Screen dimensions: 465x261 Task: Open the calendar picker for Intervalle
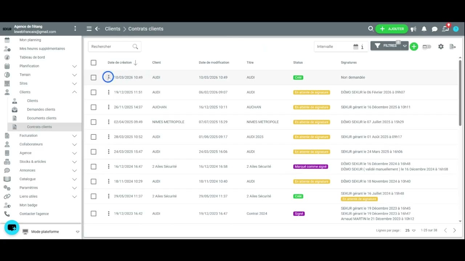pos(356,46)
